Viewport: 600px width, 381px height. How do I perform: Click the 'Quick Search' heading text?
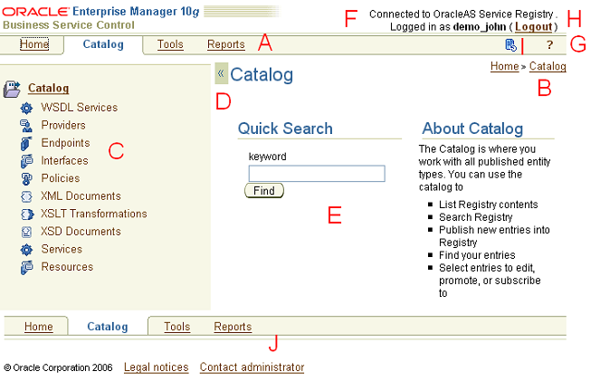[285, 129]
